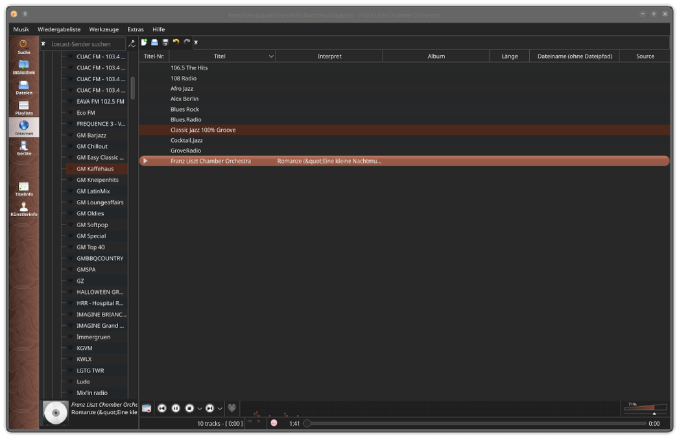This screenshot has height=438, width=679.
Task: Pause the current track
Action: point(176,408)
